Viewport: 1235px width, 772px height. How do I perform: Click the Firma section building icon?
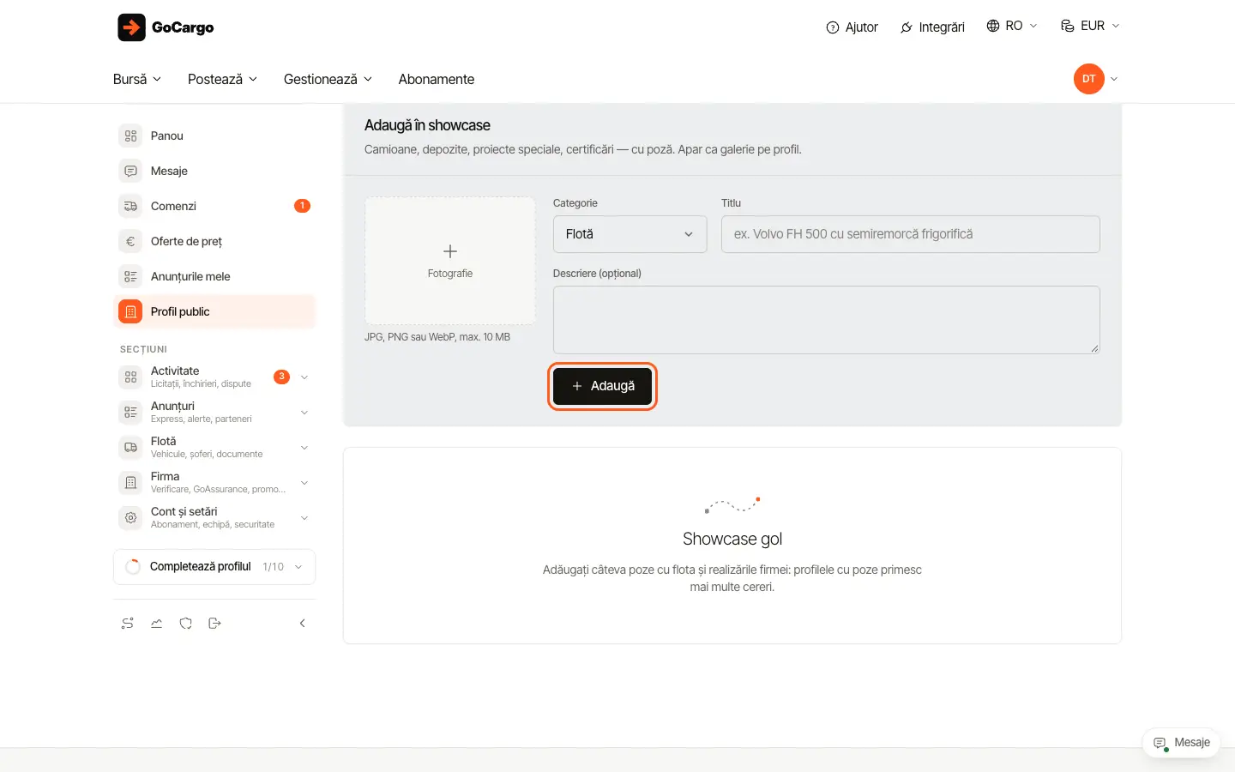point(130,482)
